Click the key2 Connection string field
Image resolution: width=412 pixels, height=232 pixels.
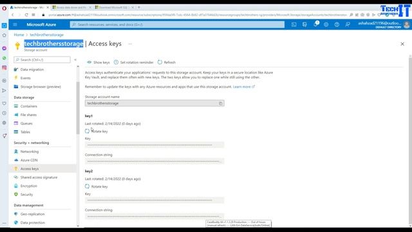pos(154,217)
